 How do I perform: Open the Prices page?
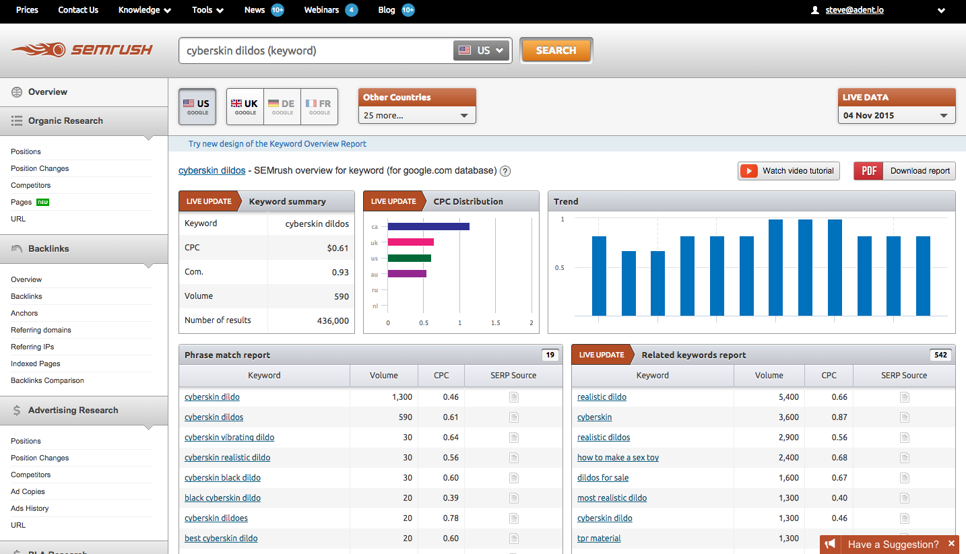27,10
